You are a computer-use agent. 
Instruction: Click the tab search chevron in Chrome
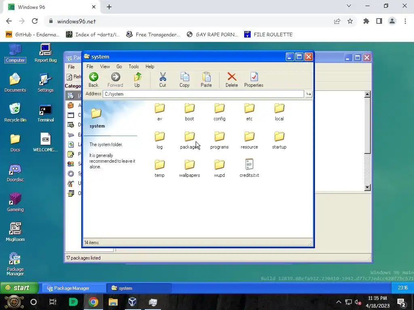point(349,6)
